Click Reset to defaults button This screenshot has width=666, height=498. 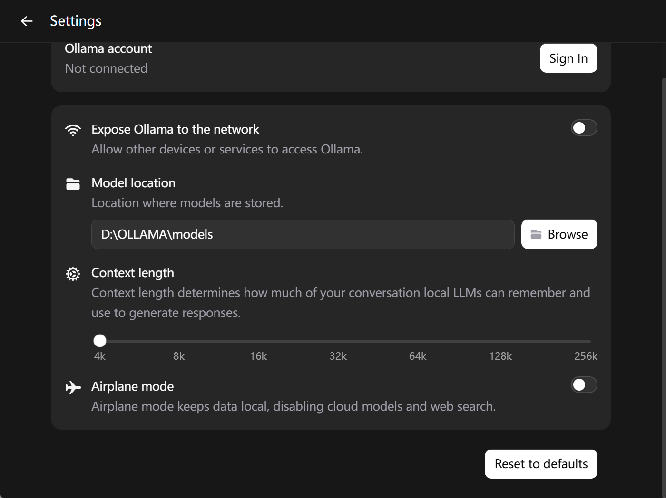(x=541, y=464)
